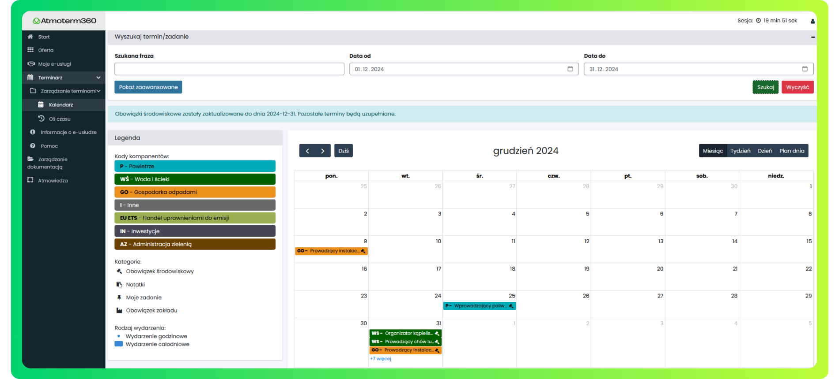Click the Kalendarz calendar icon

[41, 104]
